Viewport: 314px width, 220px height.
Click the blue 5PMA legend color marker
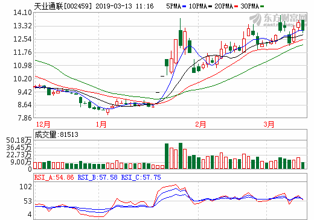pos(184,7)
